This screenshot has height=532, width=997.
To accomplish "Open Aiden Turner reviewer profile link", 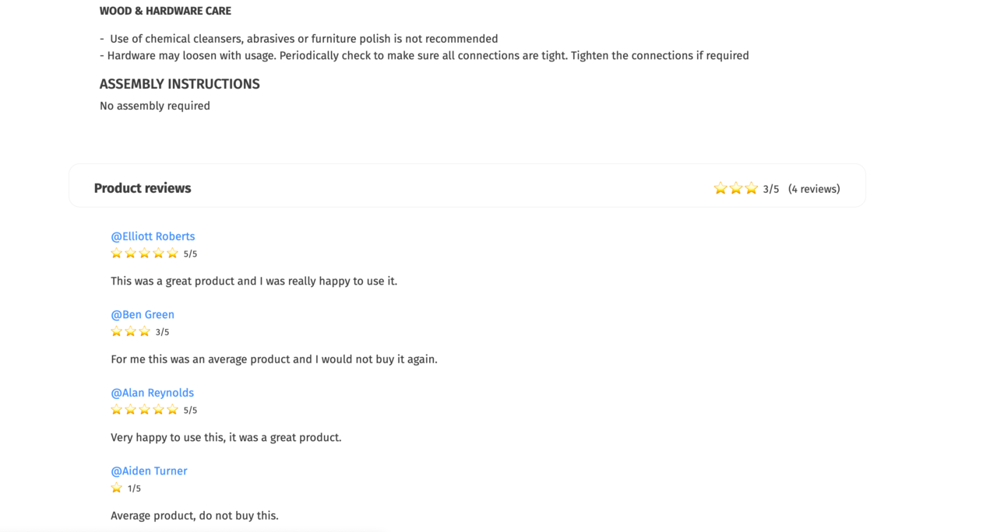I will click(x=149, y=471).
